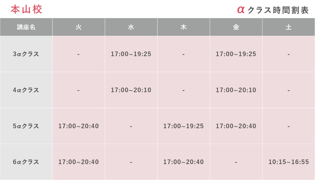
Task: Click the 本山校 title heading
Action: coord(26,9)
